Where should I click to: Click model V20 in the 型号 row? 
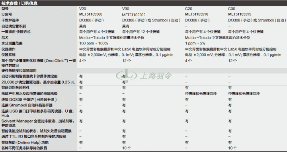click(x=82, y=9)
